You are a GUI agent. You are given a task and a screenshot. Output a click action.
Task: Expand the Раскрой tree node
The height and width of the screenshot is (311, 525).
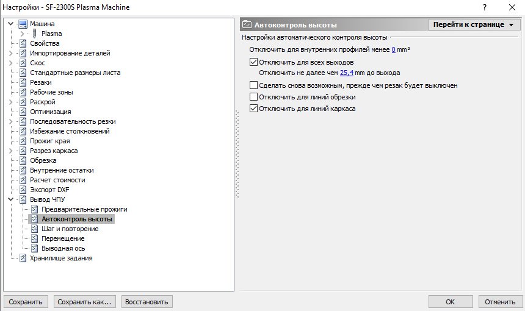tap(11, 102)
